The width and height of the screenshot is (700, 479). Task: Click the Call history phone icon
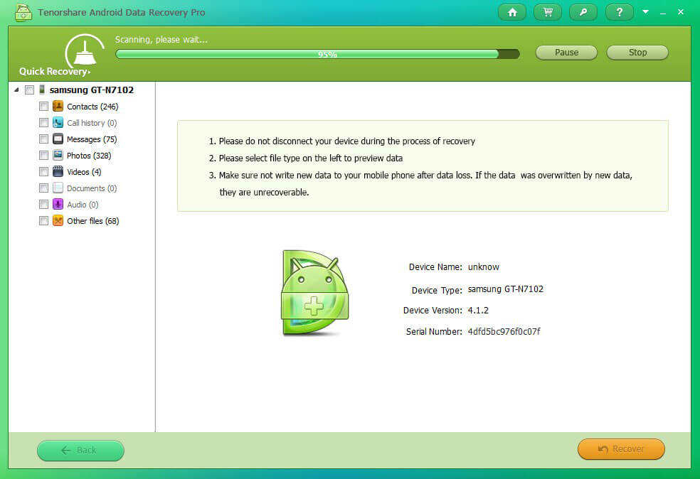[x=58, y=123]
